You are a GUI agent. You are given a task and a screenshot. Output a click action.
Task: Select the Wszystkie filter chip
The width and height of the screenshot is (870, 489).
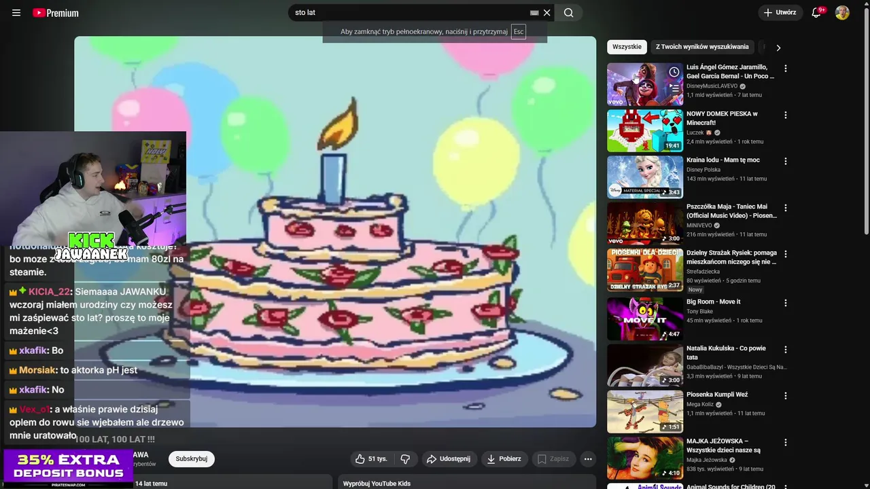[627, 47]
